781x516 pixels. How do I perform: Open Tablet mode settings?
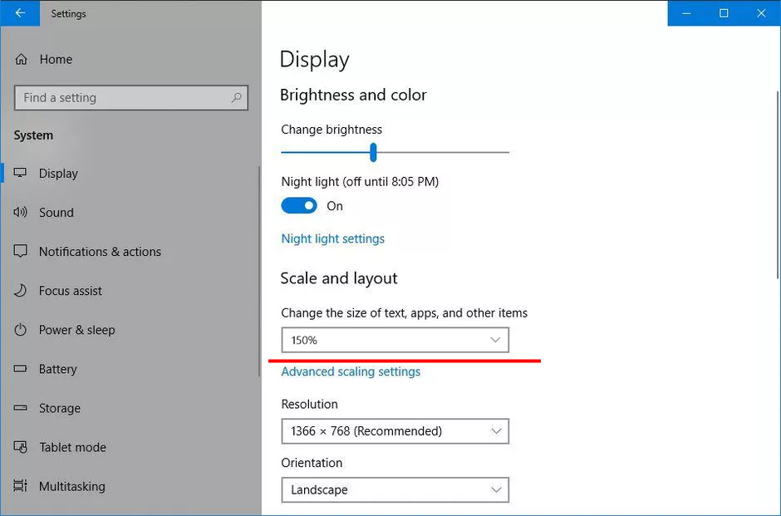[72, 447]
